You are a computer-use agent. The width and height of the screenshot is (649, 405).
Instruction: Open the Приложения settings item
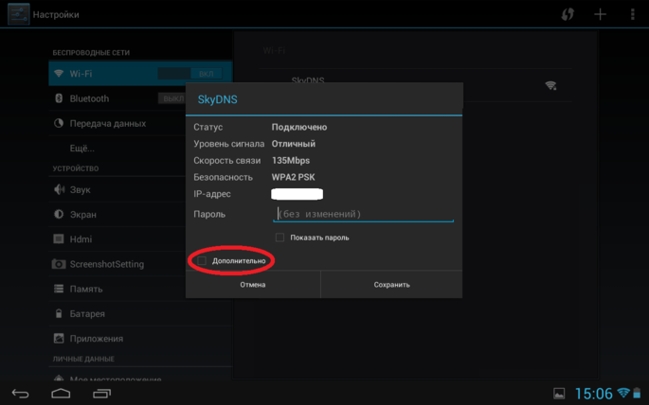140,338
